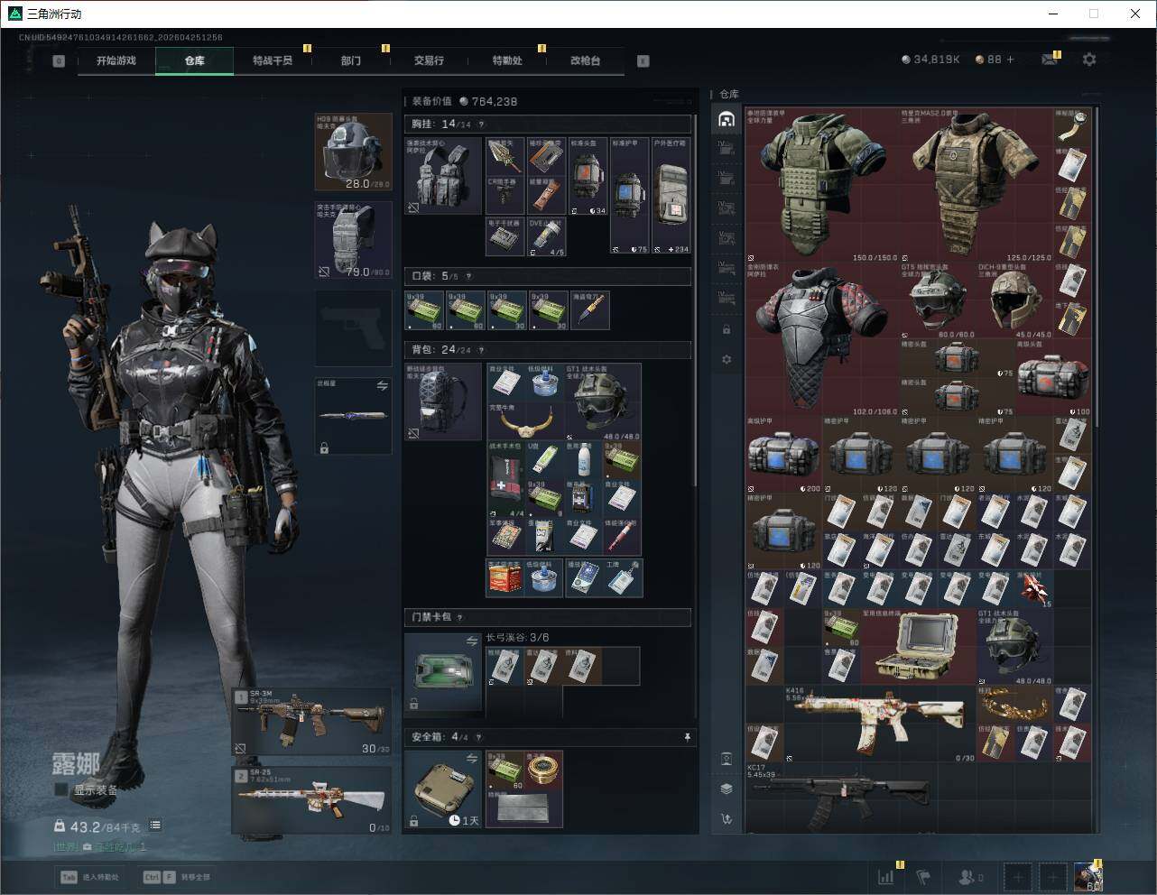Image resolution: width=1157 pixels, height=895 pixels.
Task: Open the player avatar in bottom bar
Action: pyautogui.click(x=1088, y=876)
